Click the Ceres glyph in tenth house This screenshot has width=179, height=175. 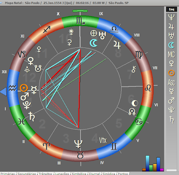coord(69,43)
